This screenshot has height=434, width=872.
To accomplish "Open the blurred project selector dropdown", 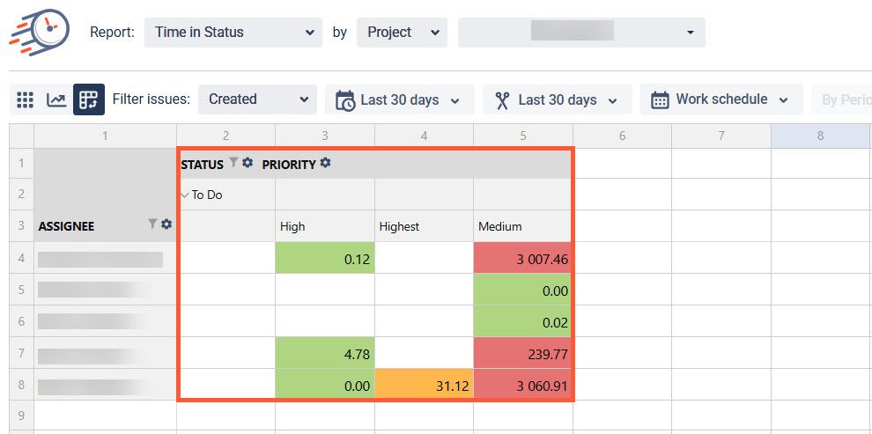I will 581,33.
